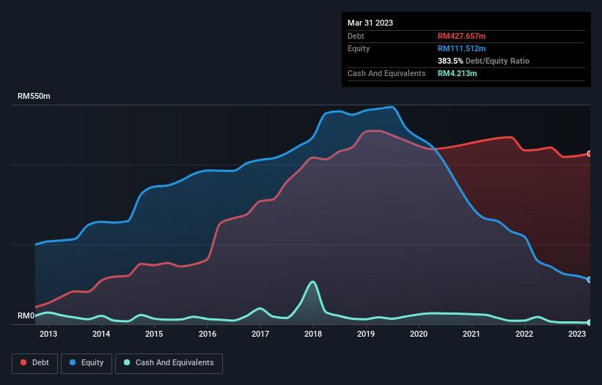The image size is (602, 385).
Task: Click the Mar 31 2023 tooltip date
Action: coord(370,23)
